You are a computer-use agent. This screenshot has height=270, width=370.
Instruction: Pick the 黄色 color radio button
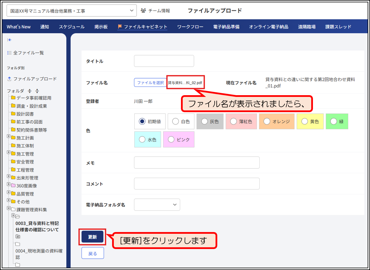(x=305, y=121)
